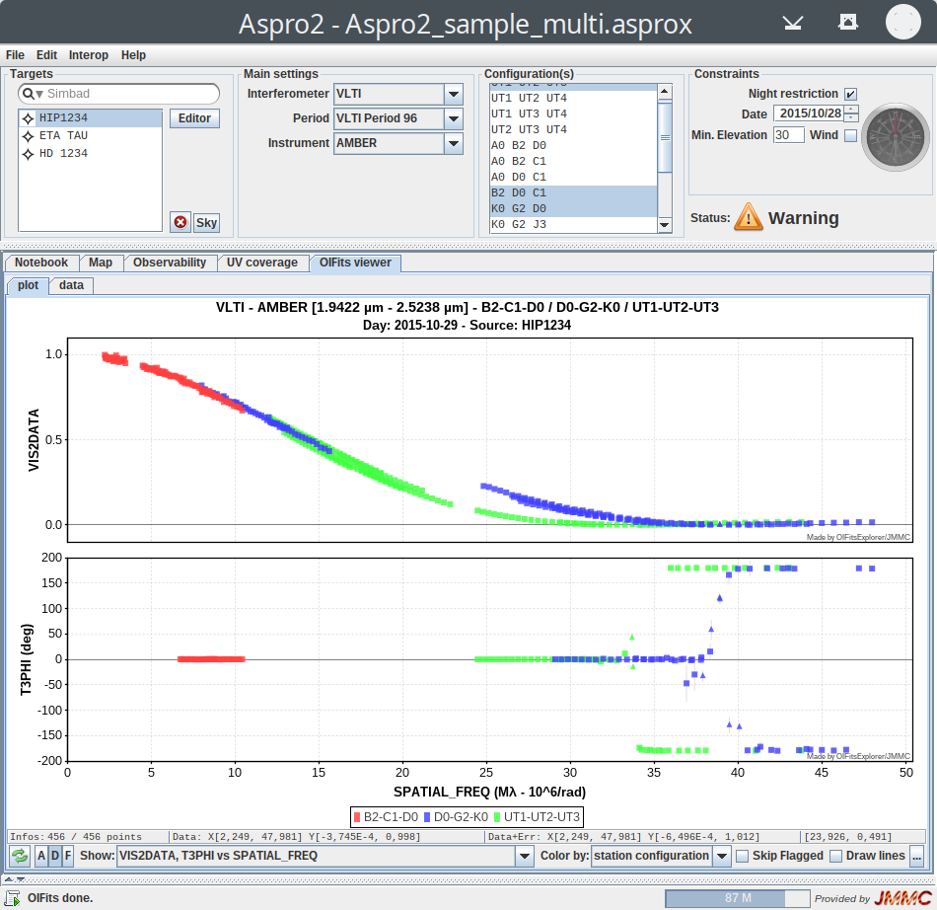This screenshot has width=937, height=910.
Task: Open the Interferometer dropdown
Action: coord(454,94)
